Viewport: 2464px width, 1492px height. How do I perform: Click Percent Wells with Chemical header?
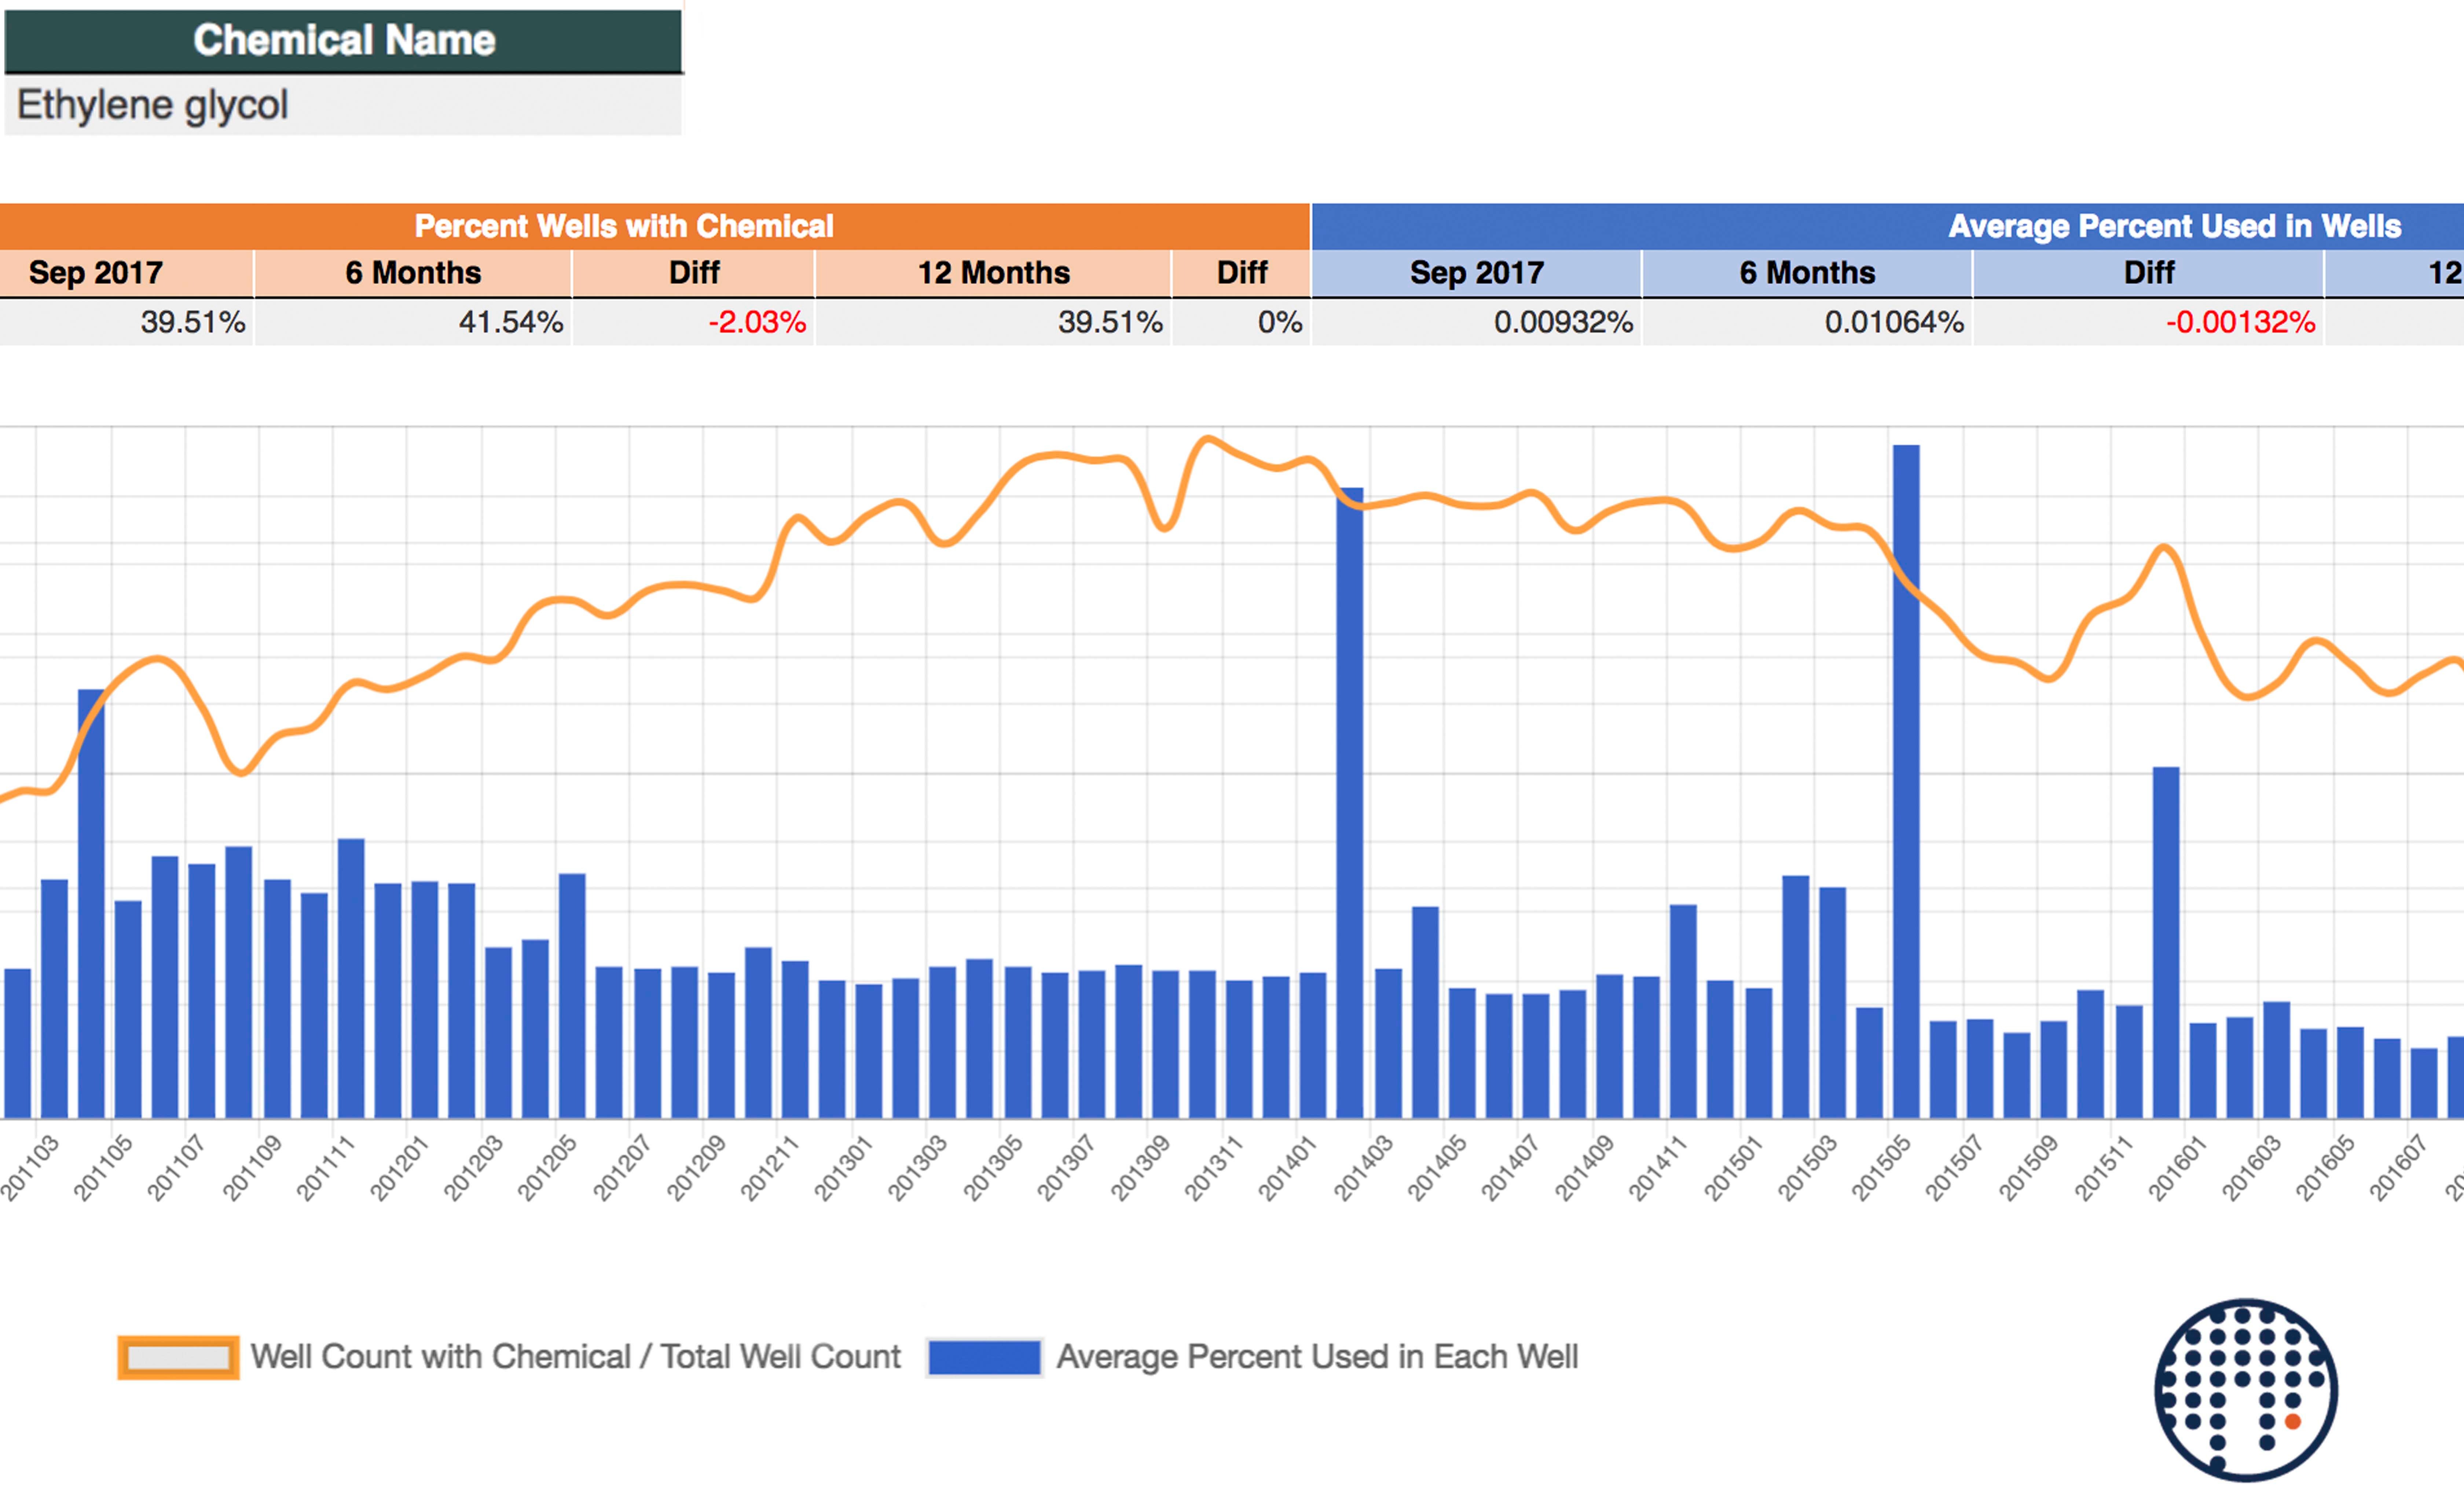pos(624,226)
